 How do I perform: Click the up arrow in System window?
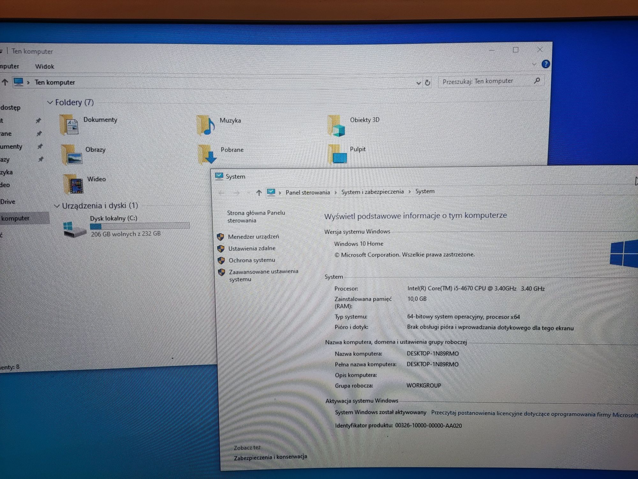click(x=259, y=193)
